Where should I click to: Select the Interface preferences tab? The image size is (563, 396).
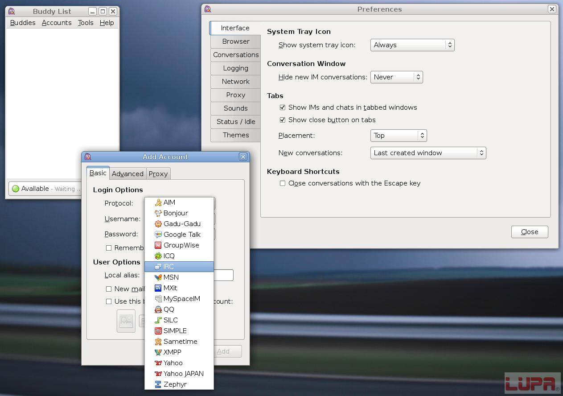click(x=235, y=28)
